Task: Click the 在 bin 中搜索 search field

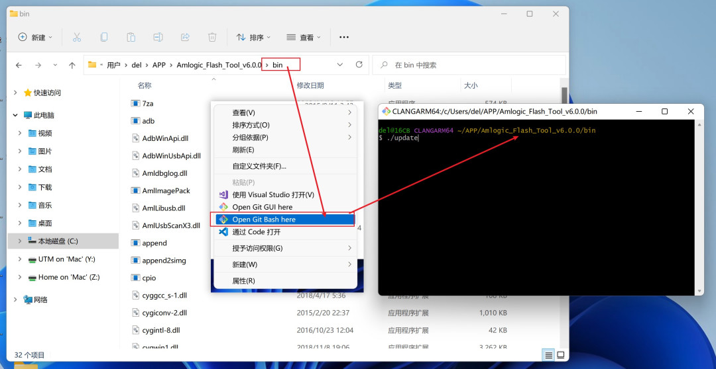Action: [469, 65]
